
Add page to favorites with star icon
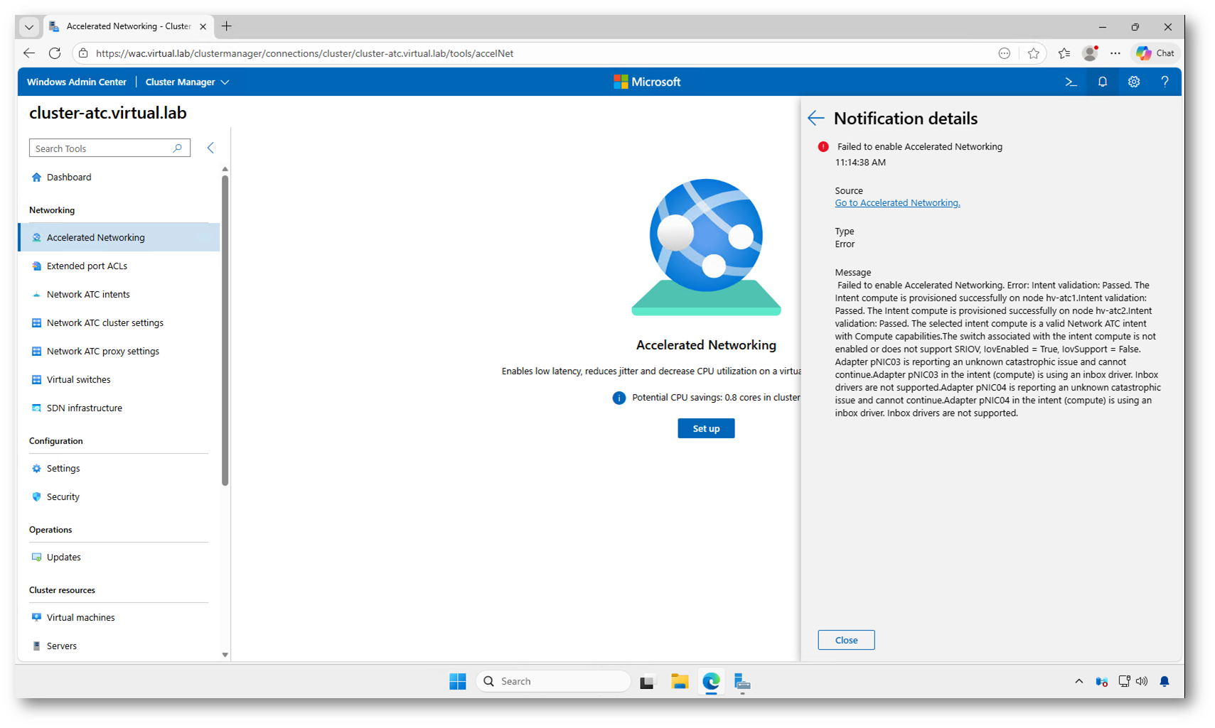pos(1033,53)
